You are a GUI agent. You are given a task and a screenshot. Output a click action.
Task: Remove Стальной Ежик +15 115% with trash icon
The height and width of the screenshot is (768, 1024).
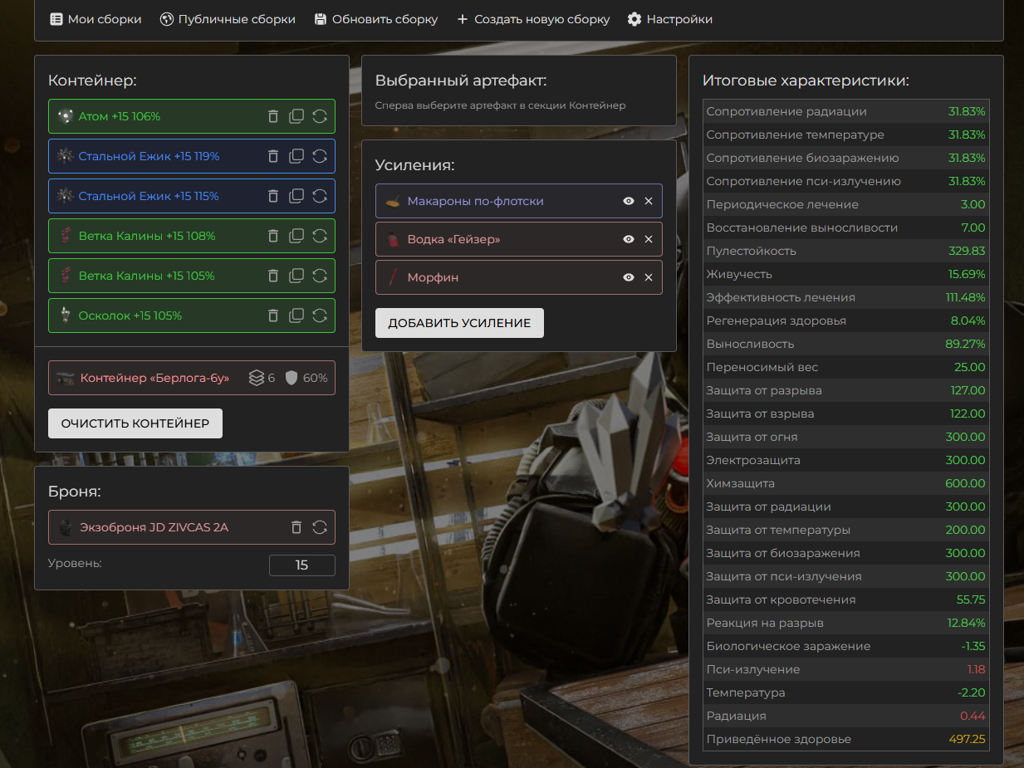(x=273, y=196)
